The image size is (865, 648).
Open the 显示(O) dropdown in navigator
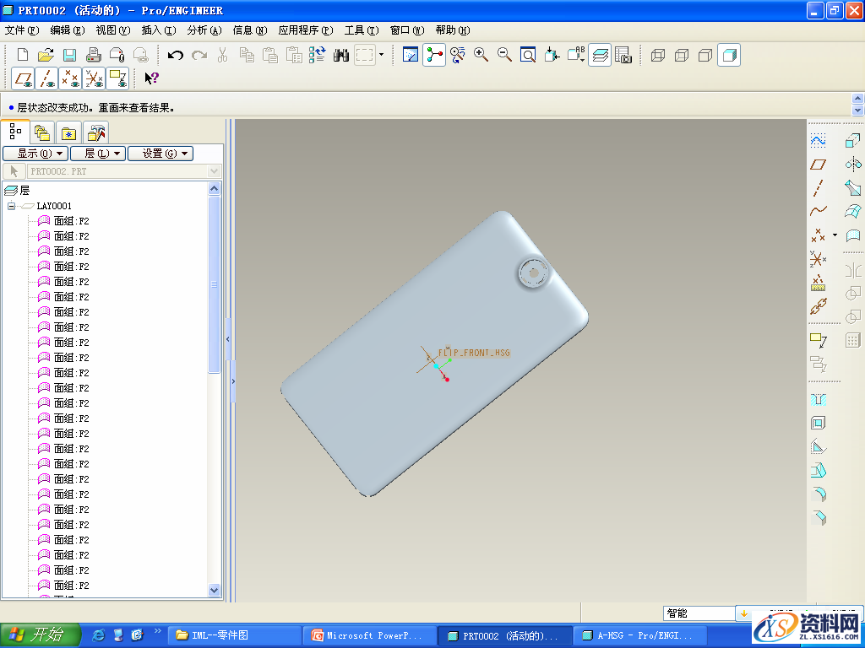[35, 154]
